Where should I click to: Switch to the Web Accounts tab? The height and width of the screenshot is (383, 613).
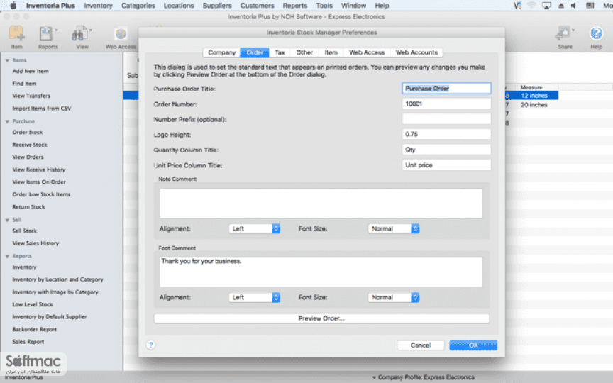tap(416, 52)
